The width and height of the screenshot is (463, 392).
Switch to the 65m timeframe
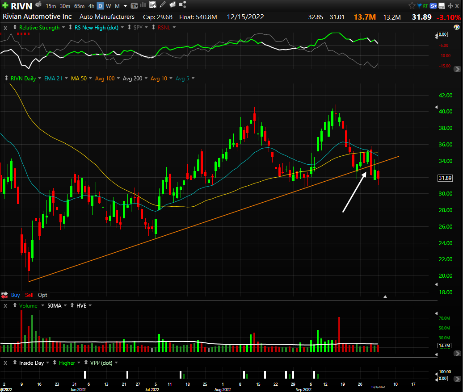(x=79, y=6)
